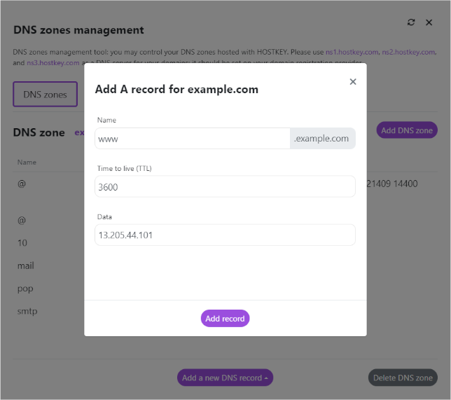
Task: Click the Name input containing www
Action: click(193, 139)
